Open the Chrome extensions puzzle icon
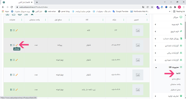The image size is (186, 99). (x=175, y=7)
